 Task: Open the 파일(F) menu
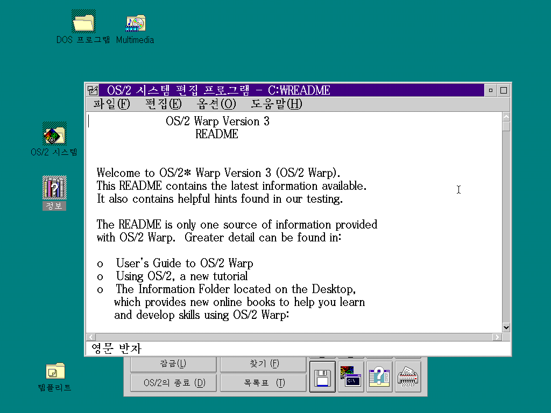[x=111, y=104]
